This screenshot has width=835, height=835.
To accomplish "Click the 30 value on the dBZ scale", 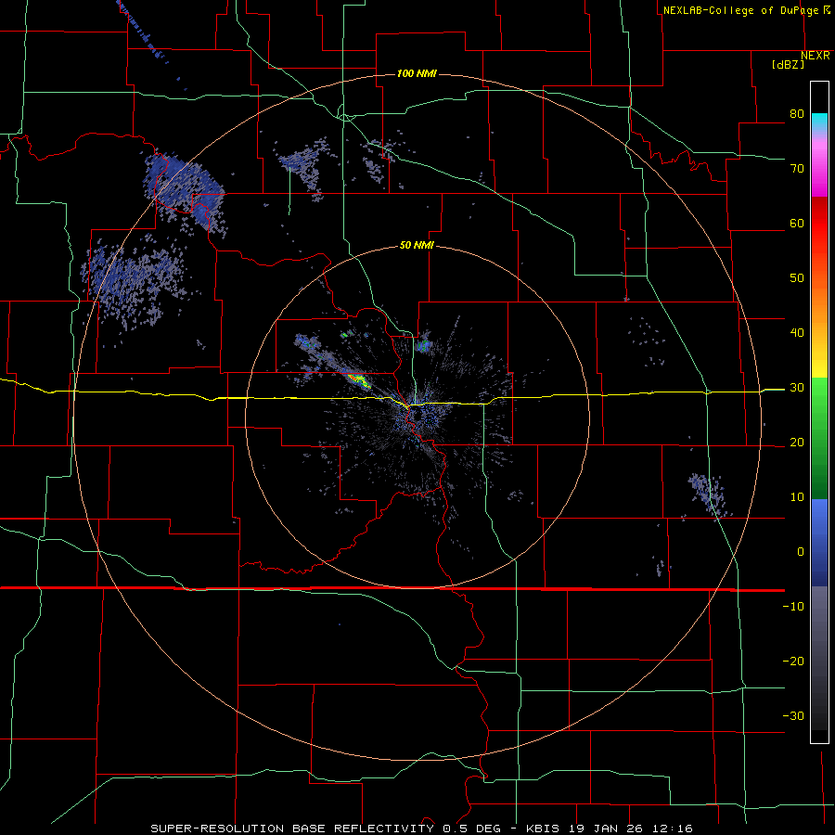I will [x=797, y=388].
